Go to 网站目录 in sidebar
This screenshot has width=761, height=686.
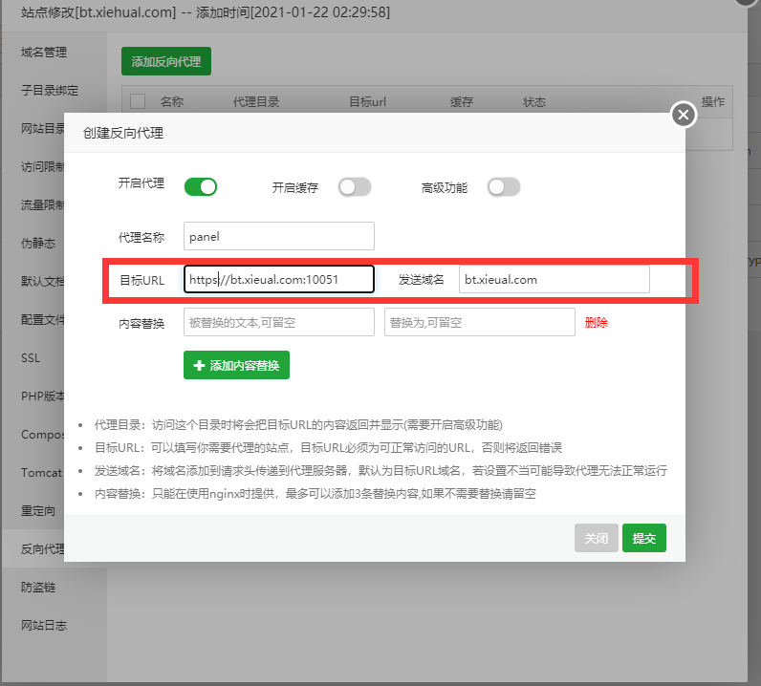(43, 129)
